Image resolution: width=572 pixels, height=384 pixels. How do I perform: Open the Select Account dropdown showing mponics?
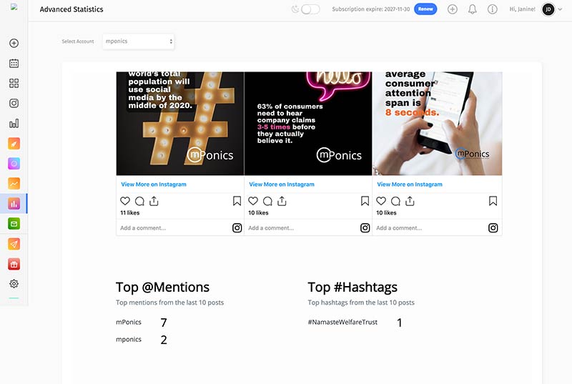[138, 41]
